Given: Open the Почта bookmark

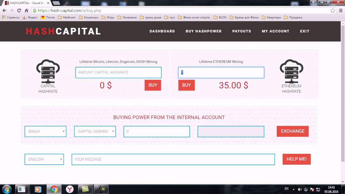Looking at the screenshot, I should coord(48,17).
